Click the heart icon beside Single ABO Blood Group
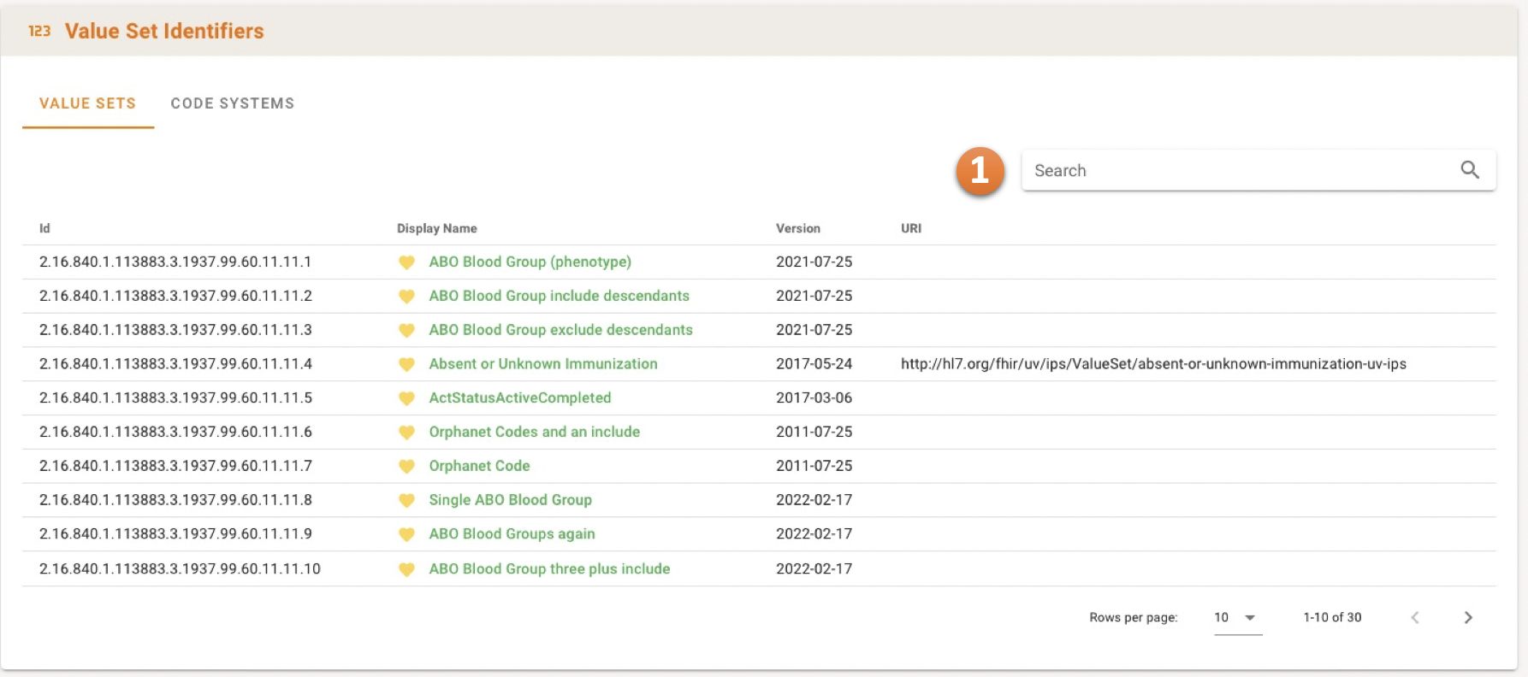 (x=406, y=501)
